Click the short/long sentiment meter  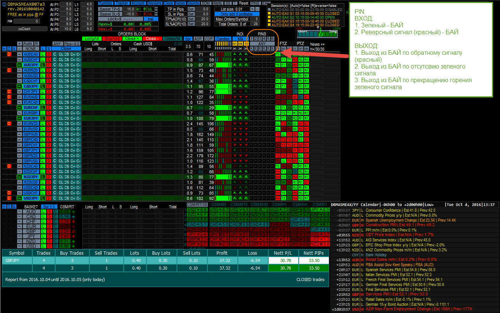tap(317, 34)
